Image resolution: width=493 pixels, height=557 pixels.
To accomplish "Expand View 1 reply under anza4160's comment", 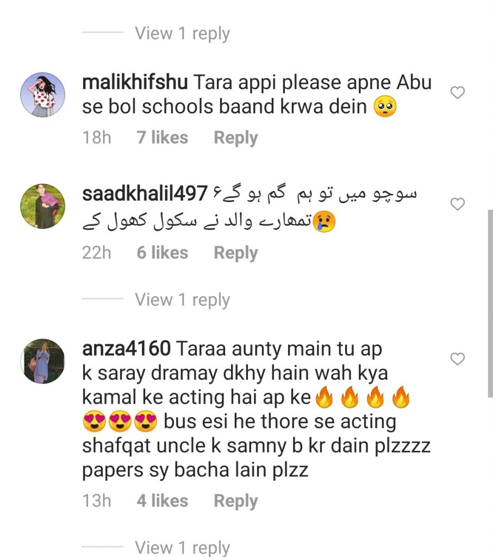I will pyautogui.click(x=182, y=547).
